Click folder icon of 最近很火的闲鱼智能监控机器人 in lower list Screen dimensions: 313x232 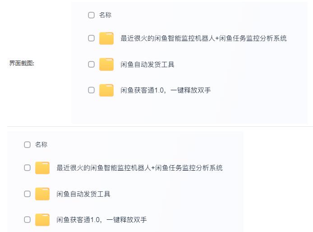(x=42, y=168)
